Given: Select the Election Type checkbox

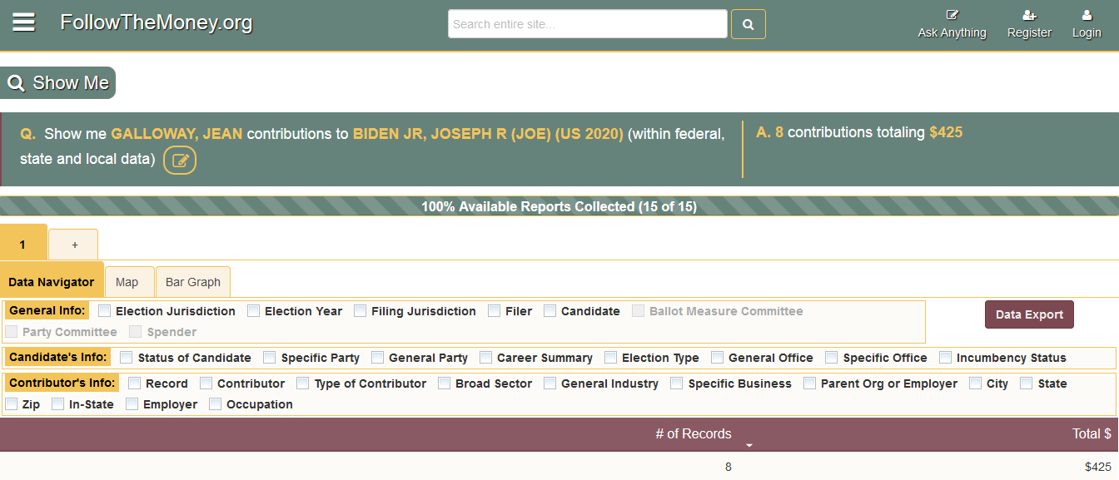Looking at the screenshot, I should [x=611, y=357].
